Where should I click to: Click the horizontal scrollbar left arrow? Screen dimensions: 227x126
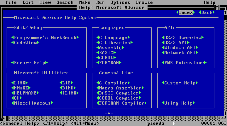[x=4, y=118]
